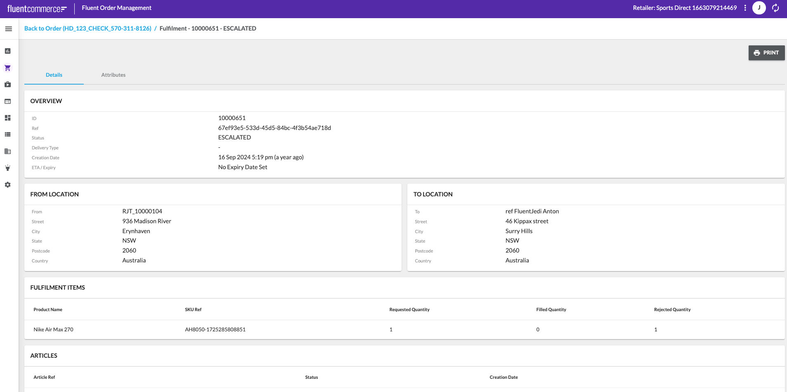The image size is (787, 392).
Task: Select the Details tab
Action: [54, 75]
